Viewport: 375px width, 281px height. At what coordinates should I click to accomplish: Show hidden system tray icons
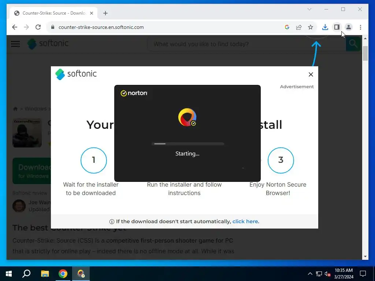pyautogui.click(x=310, y=274)
